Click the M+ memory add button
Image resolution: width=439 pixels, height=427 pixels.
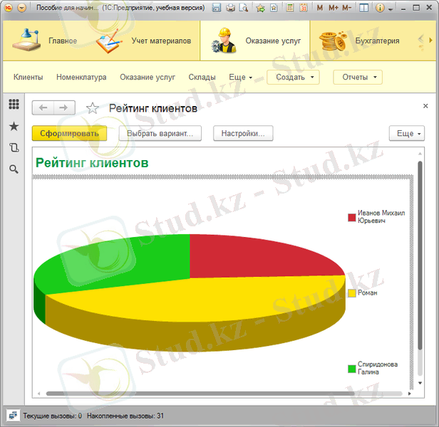click(334, 8)
